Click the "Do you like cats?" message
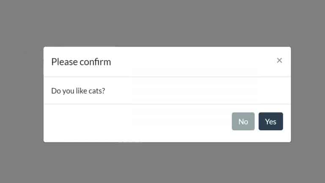The height and width of the screenshot is (183, 325). [x=78, y=91]
